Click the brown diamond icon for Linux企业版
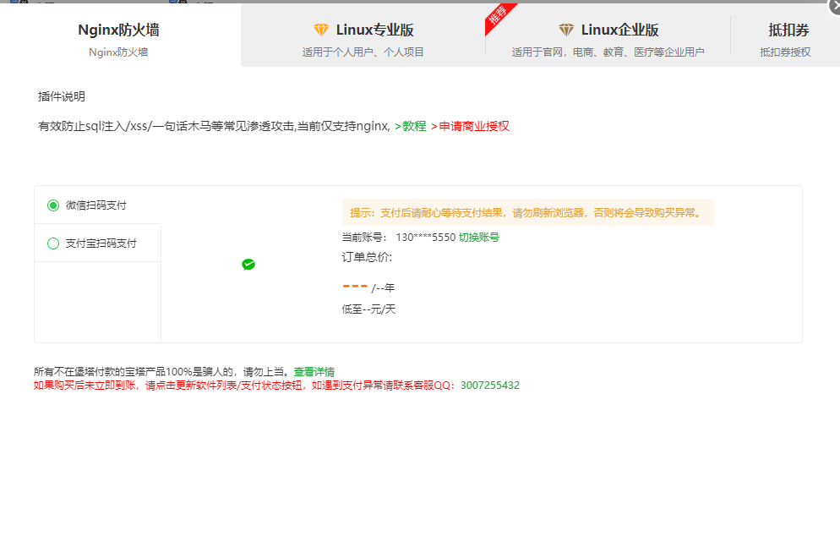Screen dimensions: 840x536 566,30
